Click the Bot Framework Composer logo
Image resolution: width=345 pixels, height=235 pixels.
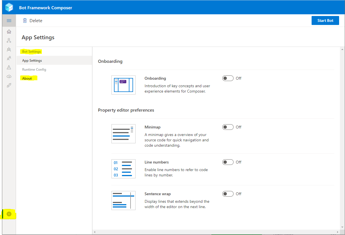9,8
